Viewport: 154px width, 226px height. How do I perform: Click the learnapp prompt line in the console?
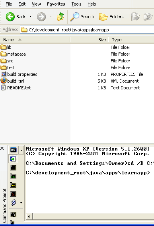point(88,173)
